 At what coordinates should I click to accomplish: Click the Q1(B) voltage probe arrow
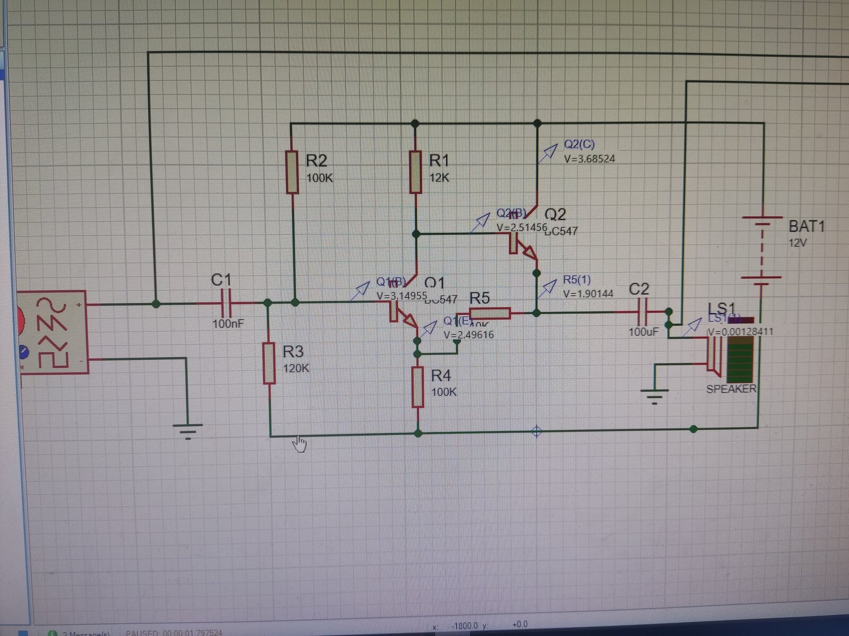point(361,289)
